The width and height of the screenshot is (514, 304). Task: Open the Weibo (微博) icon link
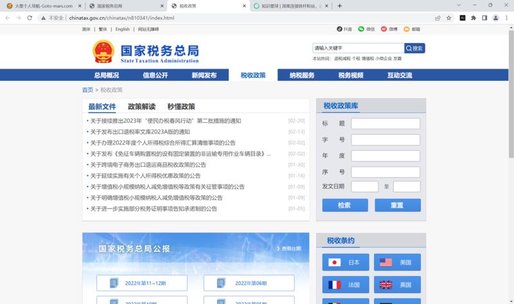[x=389, y=29]
